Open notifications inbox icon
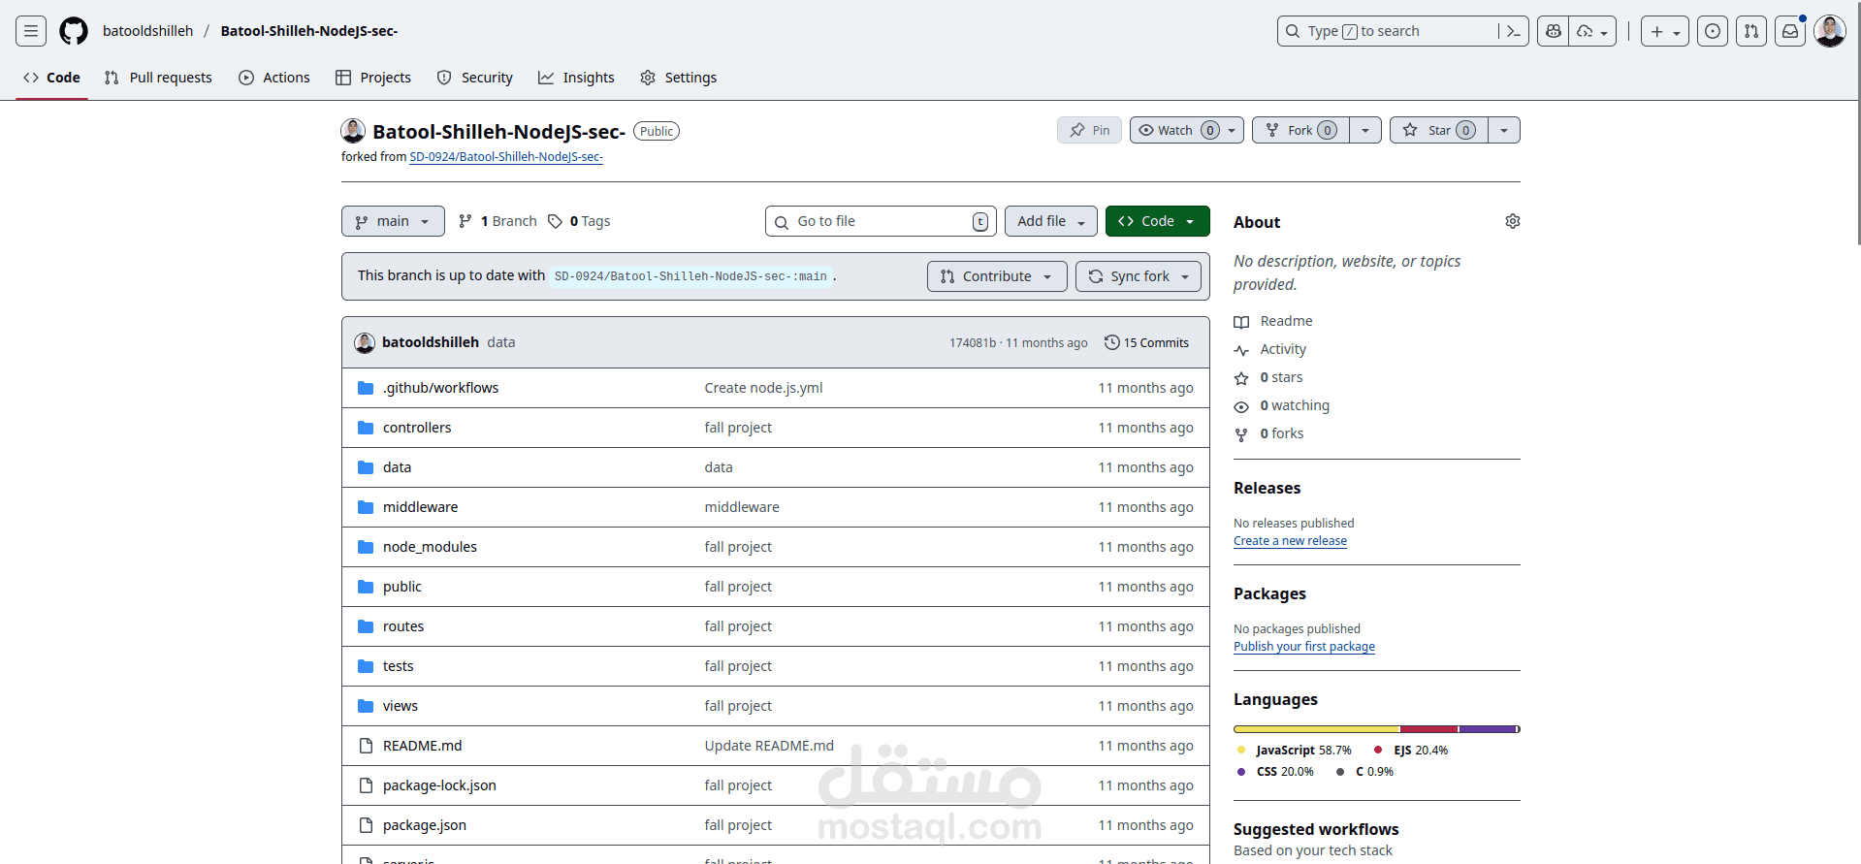1861x864 pixels. [1790, 31]
